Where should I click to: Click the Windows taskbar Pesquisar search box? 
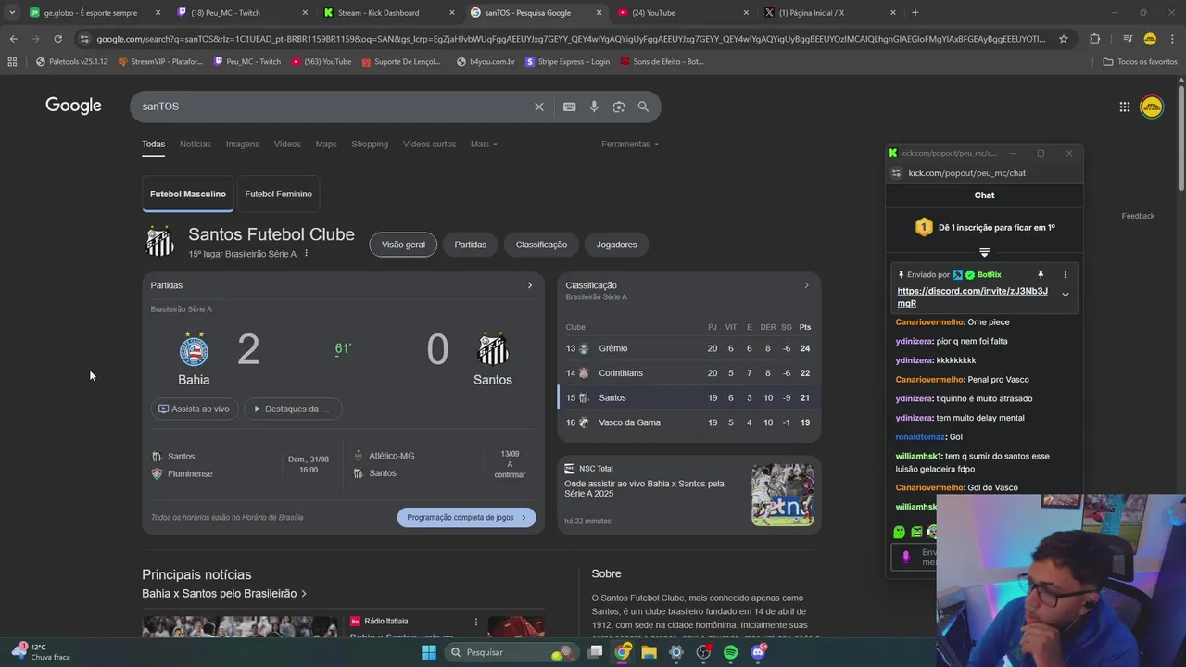pos(510,652)
